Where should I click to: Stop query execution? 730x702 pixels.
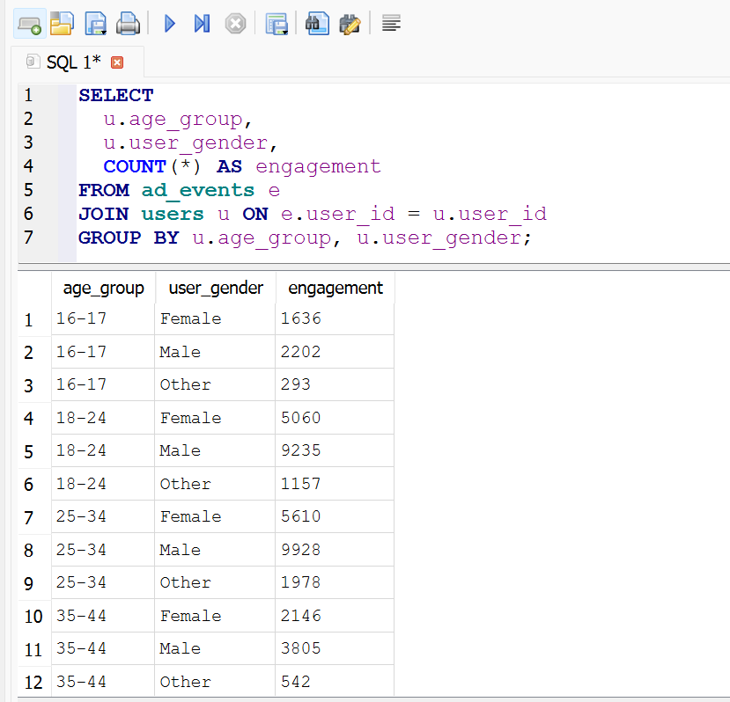(235, 24)
